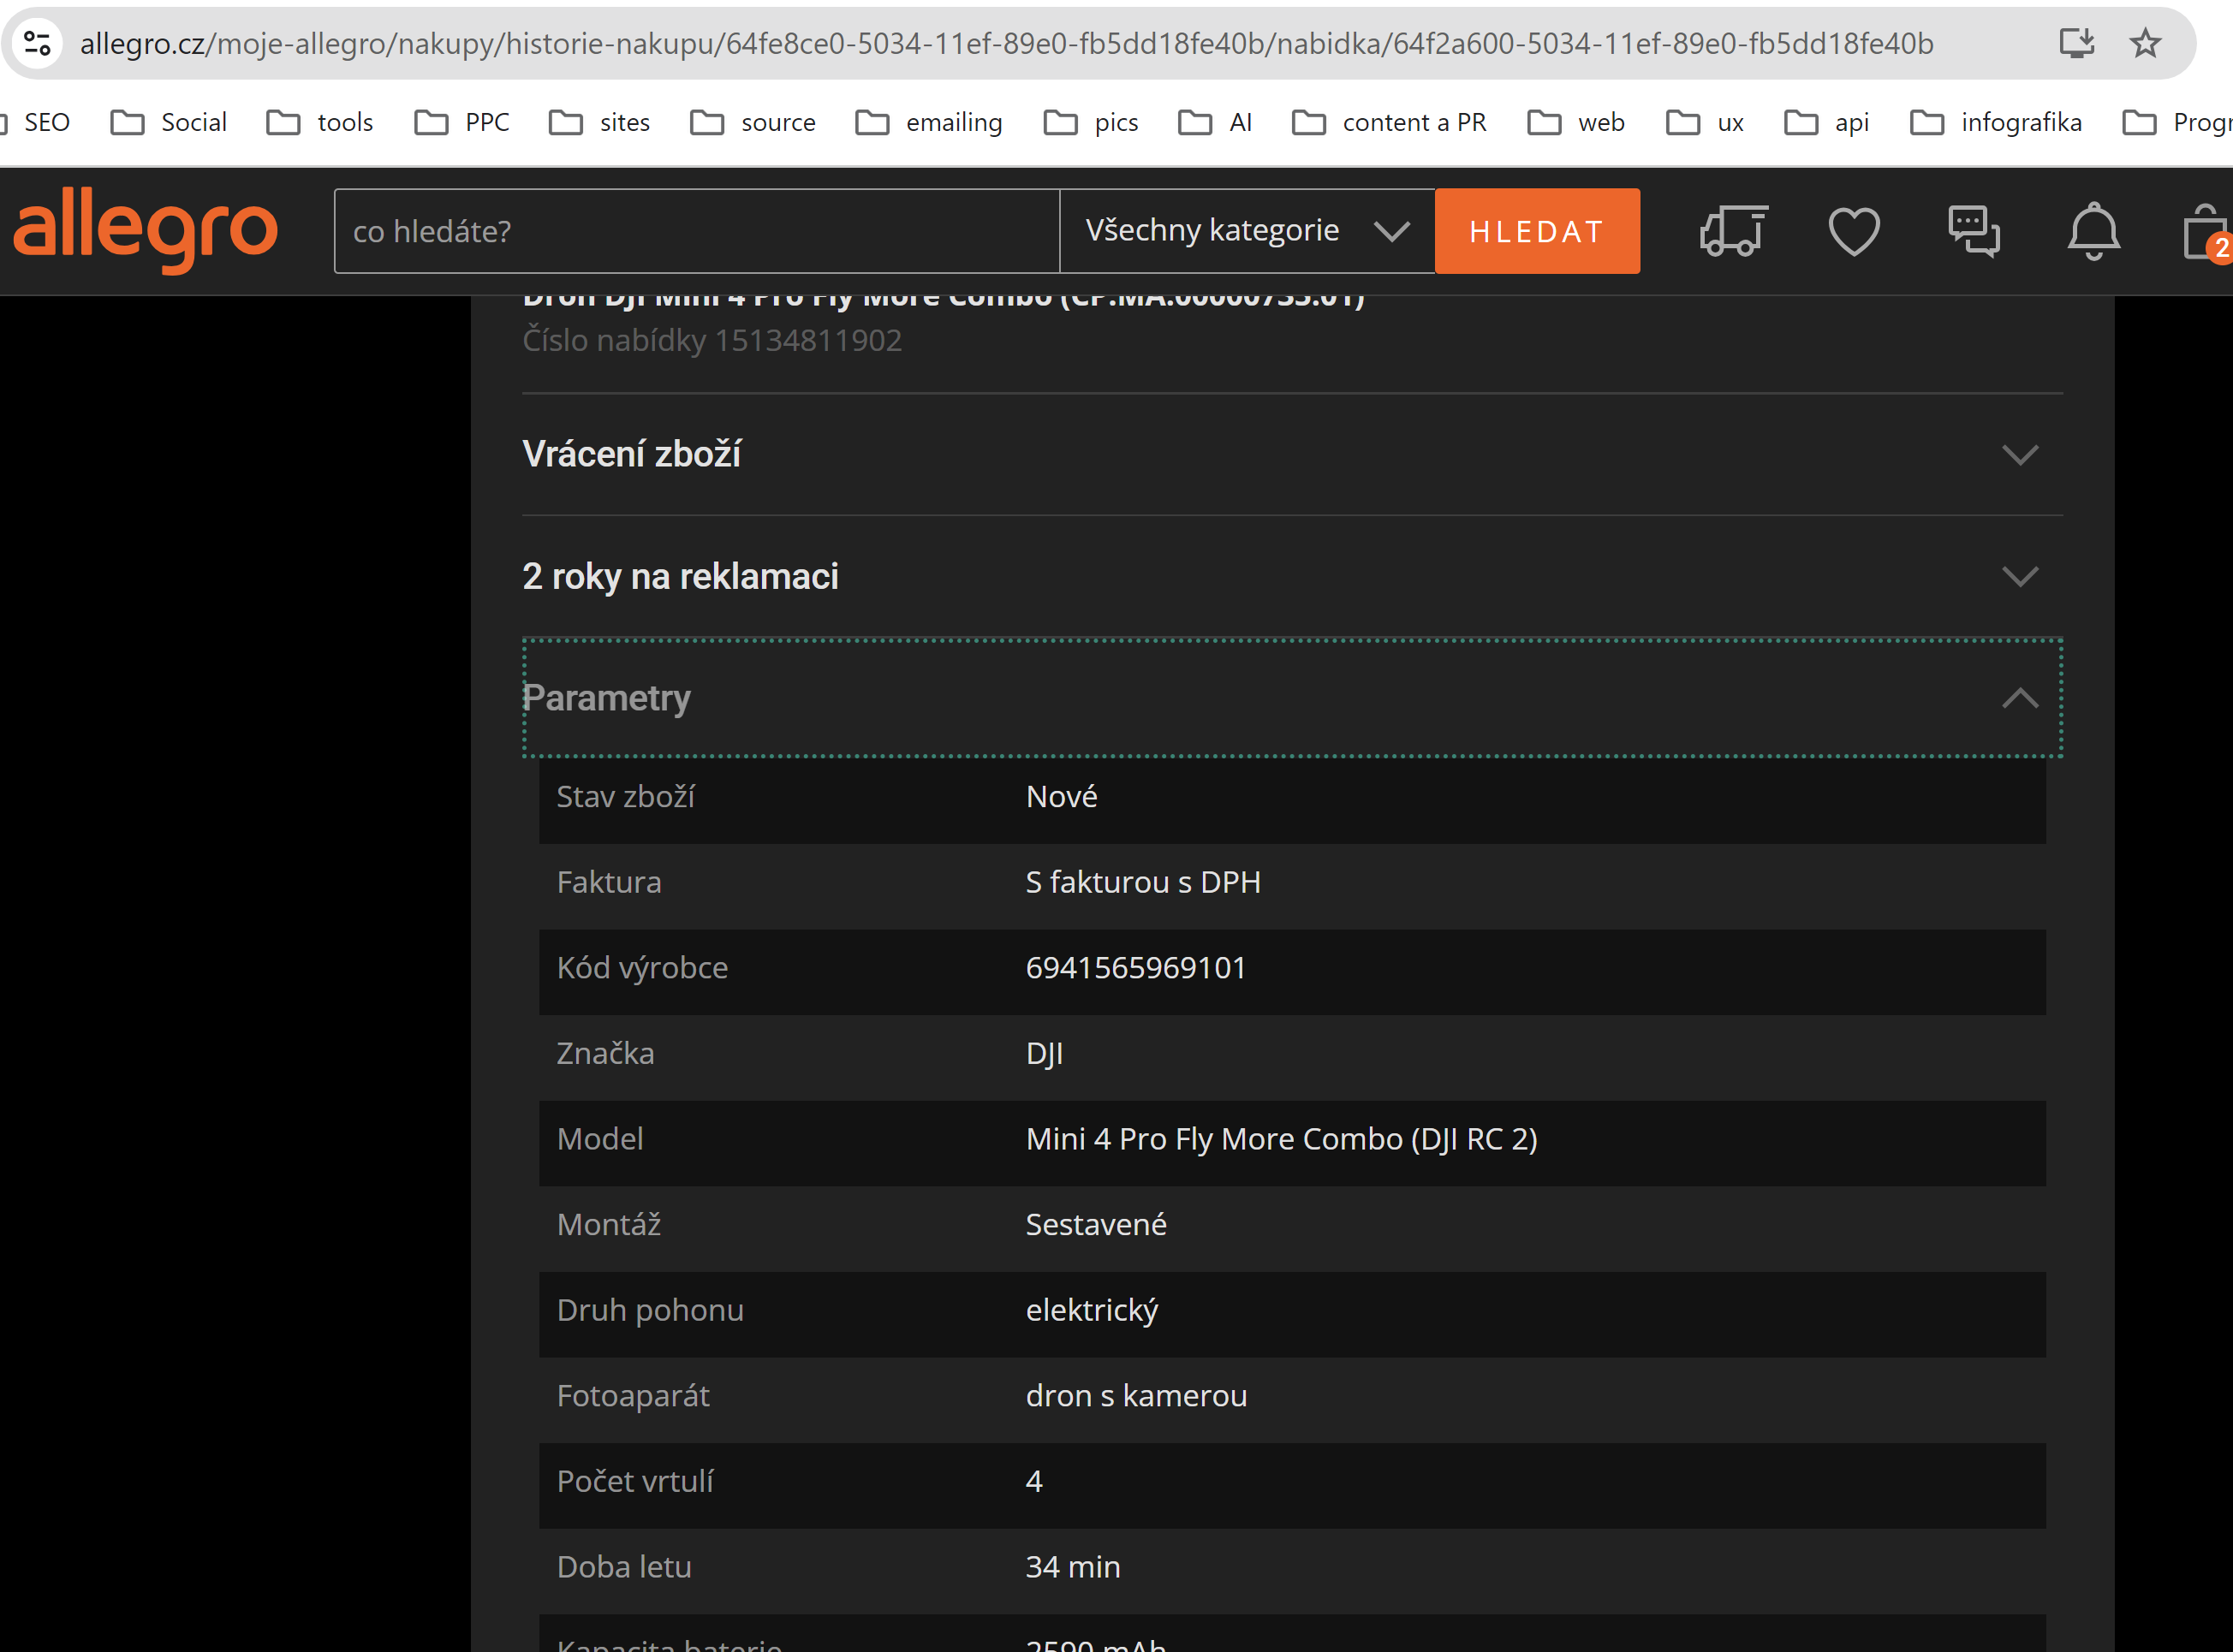Click the site information icon in address bar
The image size is (2233, 1652).
38,43
